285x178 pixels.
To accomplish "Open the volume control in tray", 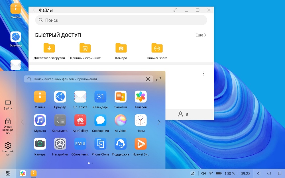I will [x=203, y=173].
